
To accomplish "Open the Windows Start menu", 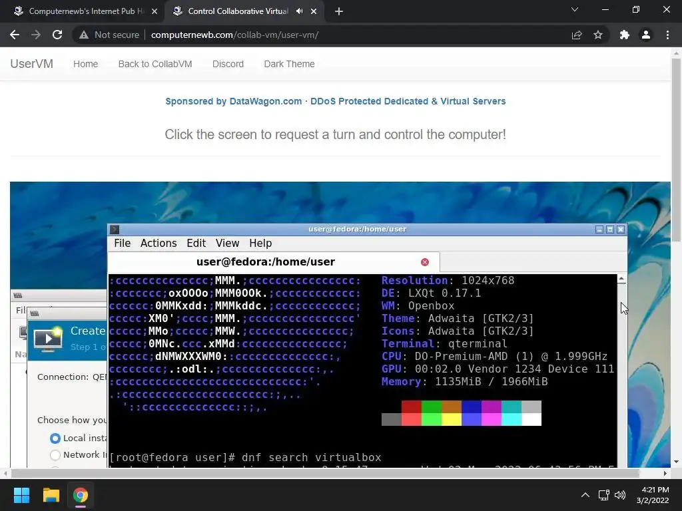I will (21, 495).
